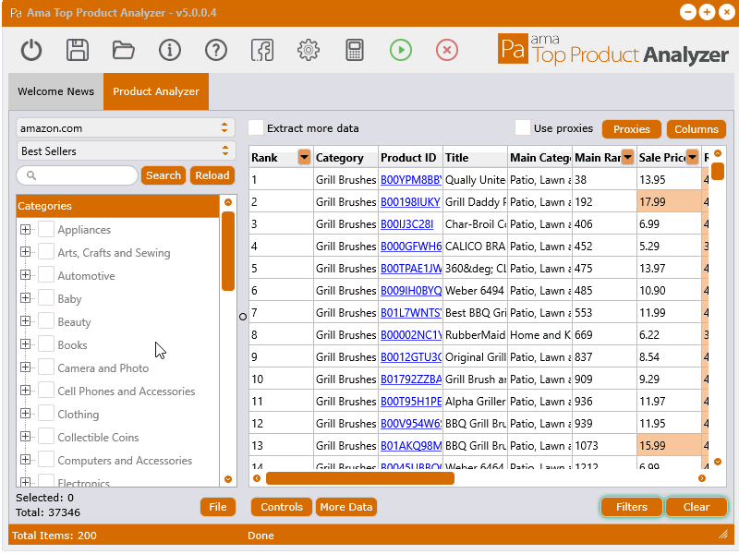The height and width of the screenshot is (554, 739).
Task: Start analysis with green play icon
Action: coord(401,50)
